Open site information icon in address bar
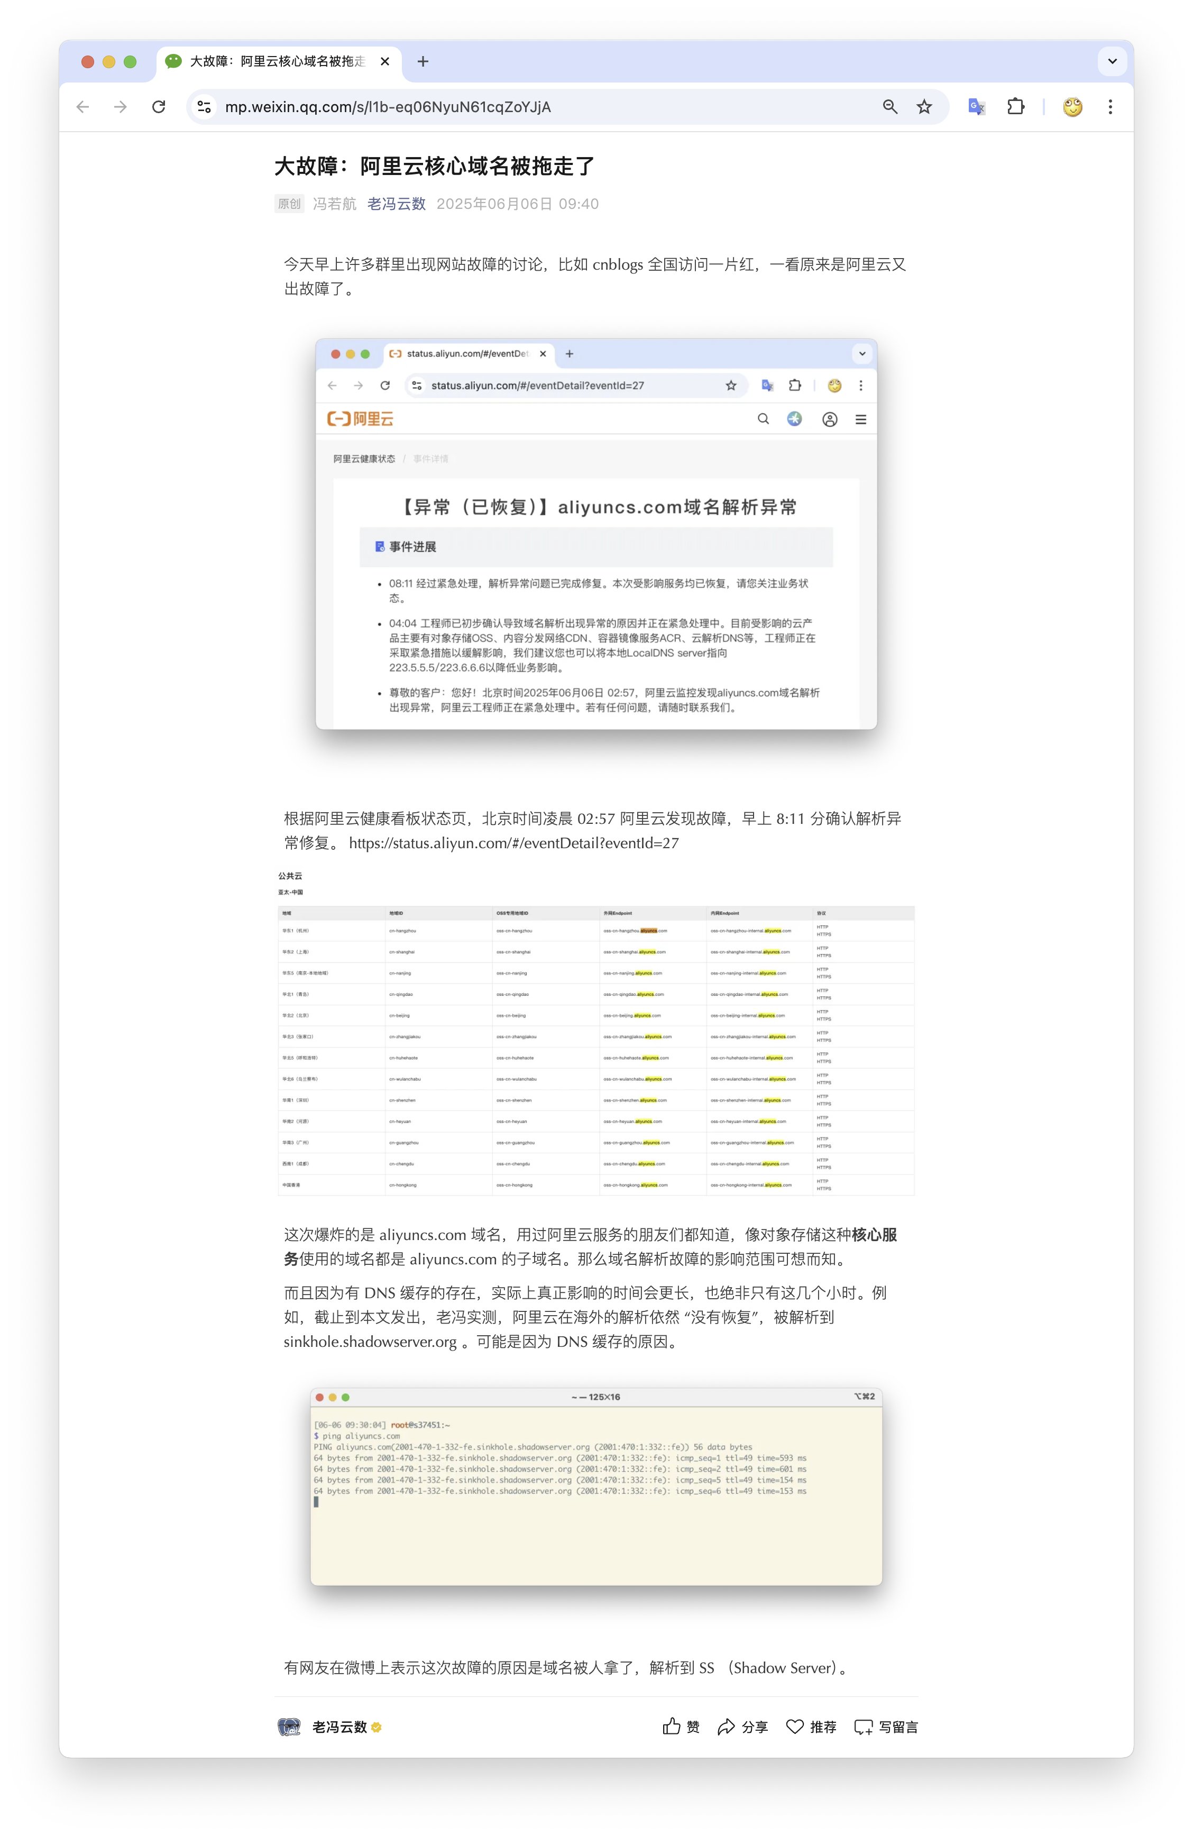 pos(204,107)
